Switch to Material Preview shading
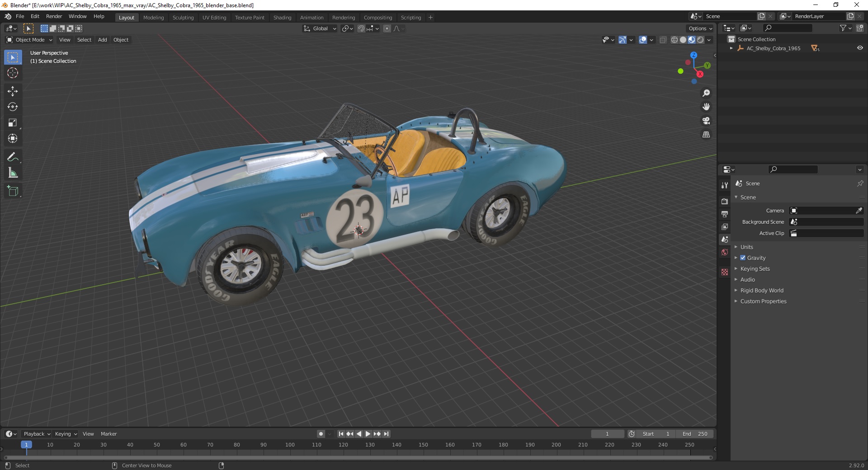Screen dimensions: 868x470 [x=692, y=40]
